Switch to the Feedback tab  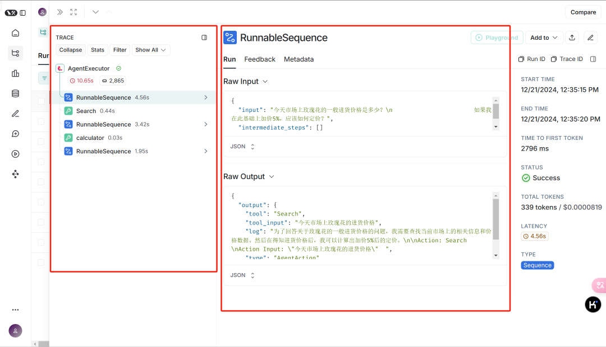click(x=260, y=59)
